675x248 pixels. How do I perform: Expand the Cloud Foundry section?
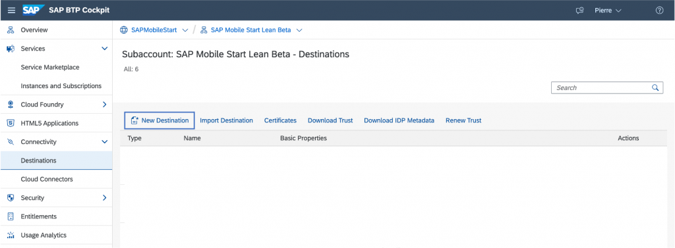click(104, 105)
